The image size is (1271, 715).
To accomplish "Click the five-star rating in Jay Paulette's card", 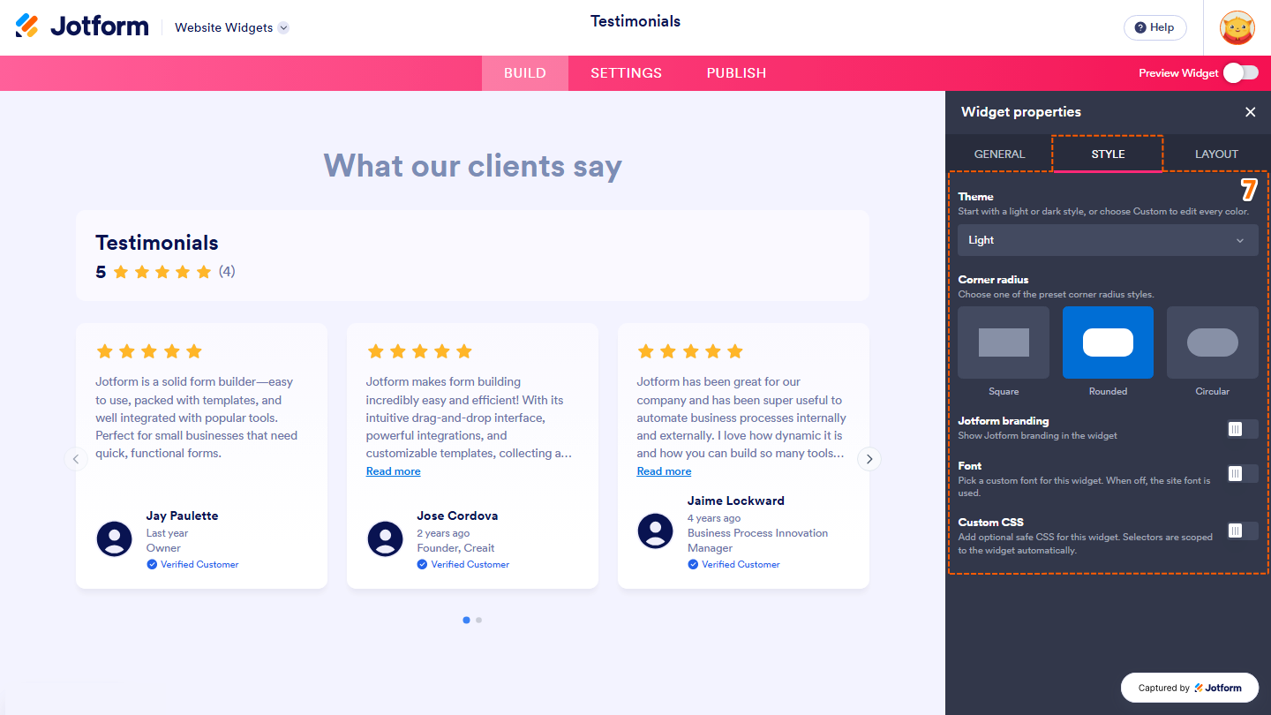I will [149, 351].
